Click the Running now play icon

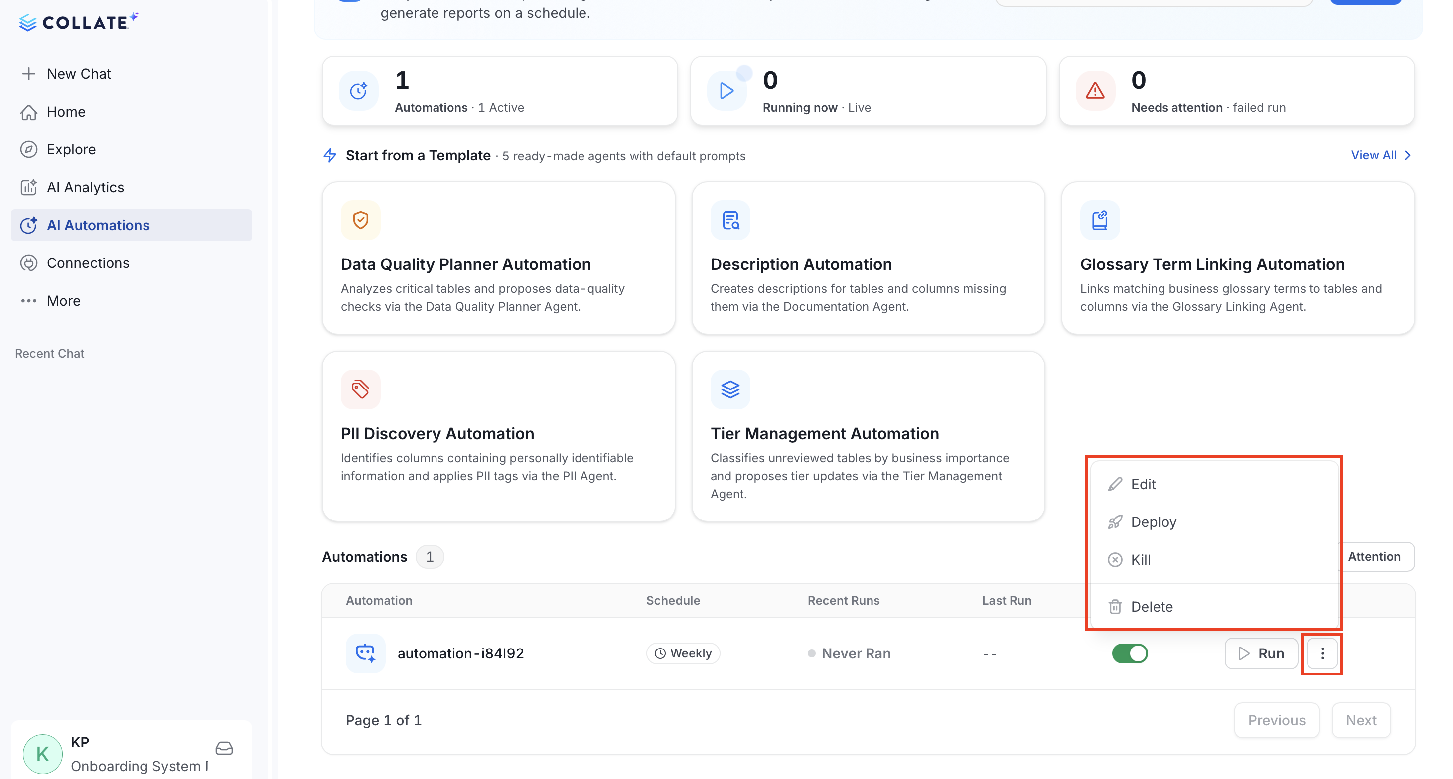click(x=727, y=91)
